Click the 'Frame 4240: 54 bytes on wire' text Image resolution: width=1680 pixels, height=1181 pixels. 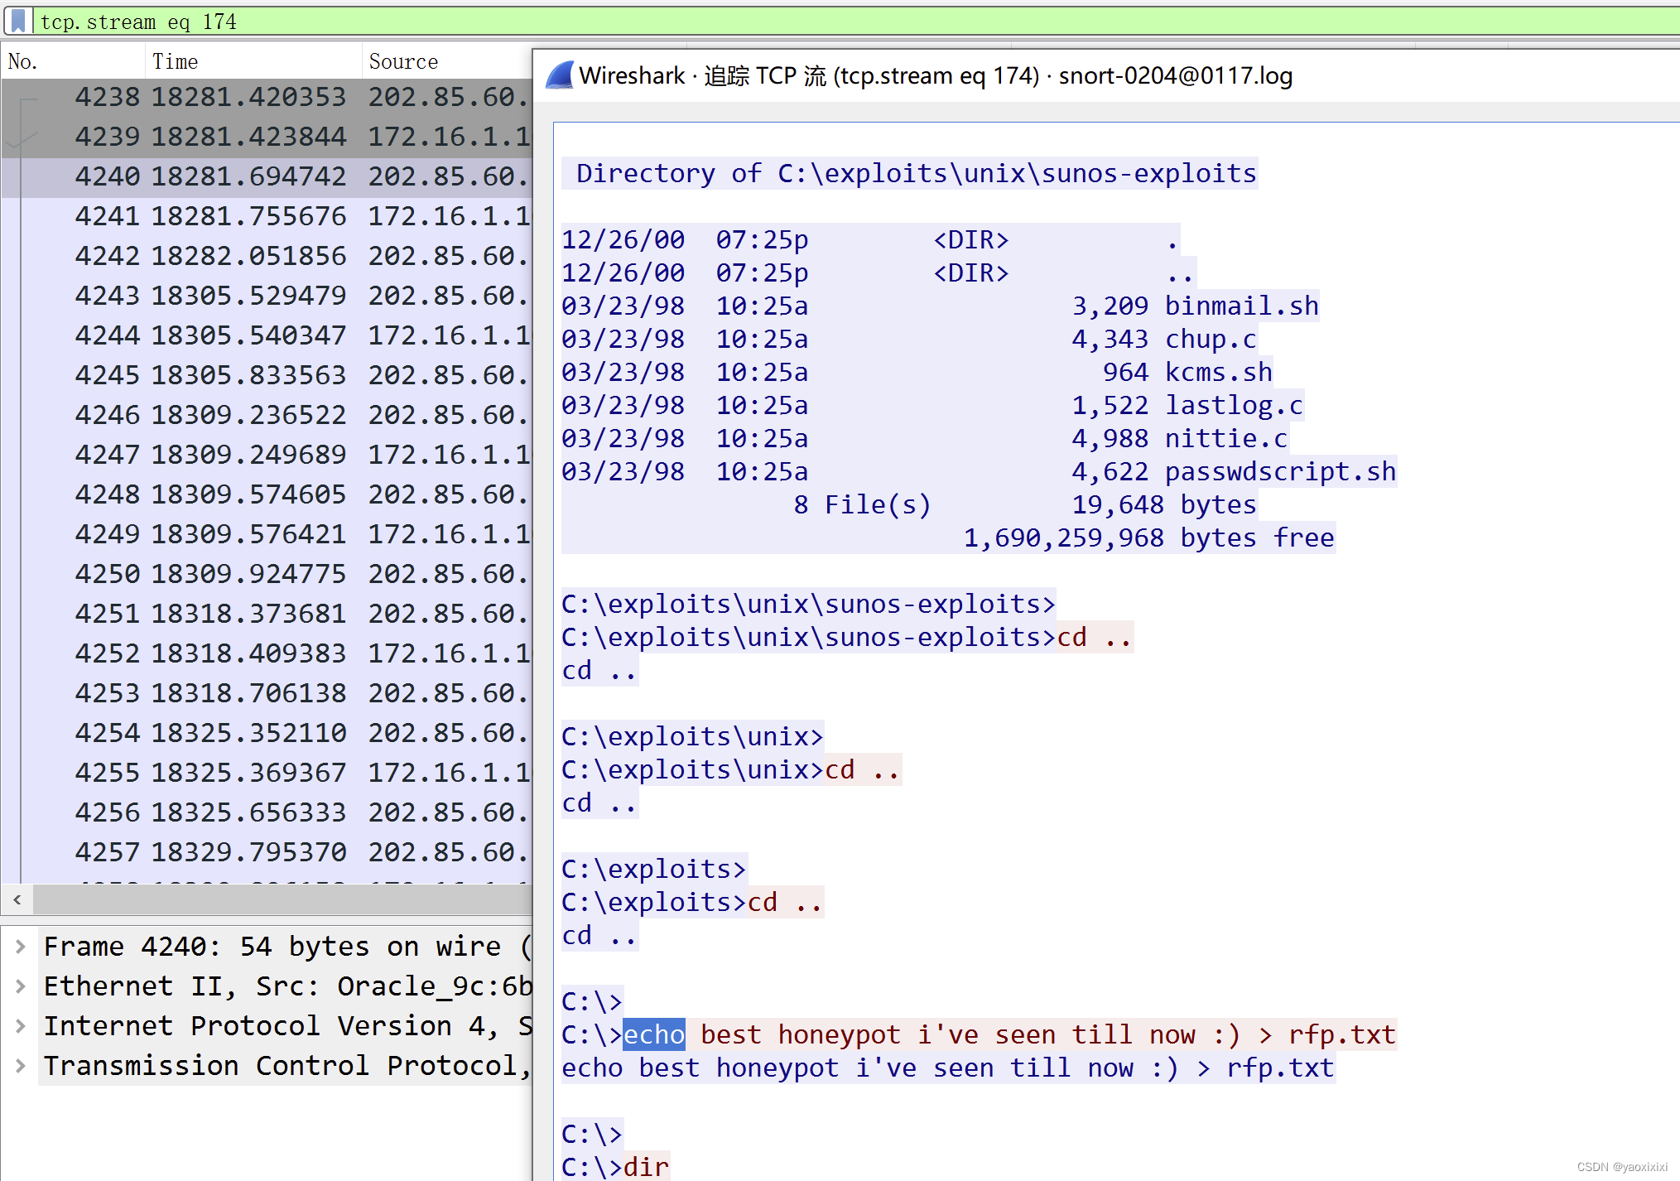click(x=272, y=947)
